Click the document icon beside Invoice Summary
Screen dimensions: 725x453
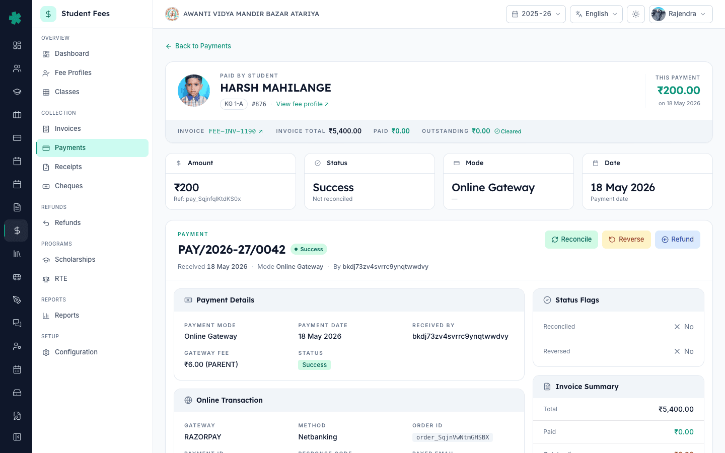(x=547, y=387)
